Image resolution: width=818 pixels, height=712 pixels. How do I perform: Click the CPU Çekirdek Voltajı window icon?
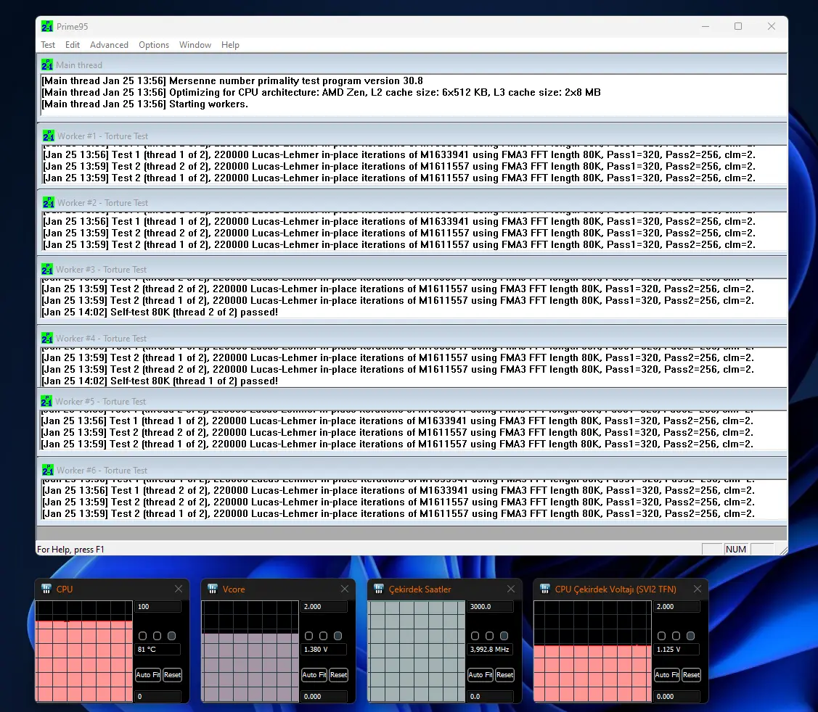coord(545,589)
